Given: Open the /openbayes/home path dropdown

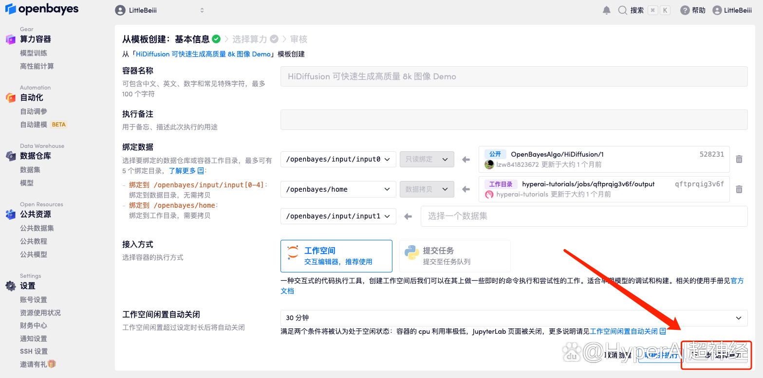Looking at the screenshot, I should pos(338,189).
